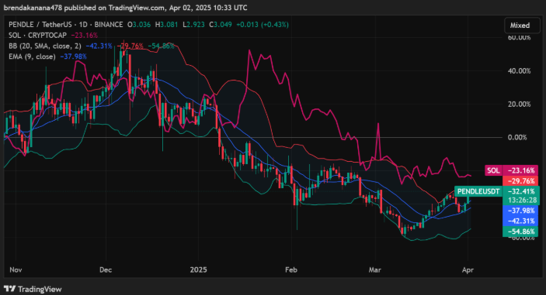The image size is (546, 295).
Task: Click the green -54.86% lower band label
Action: pos(521,232)
